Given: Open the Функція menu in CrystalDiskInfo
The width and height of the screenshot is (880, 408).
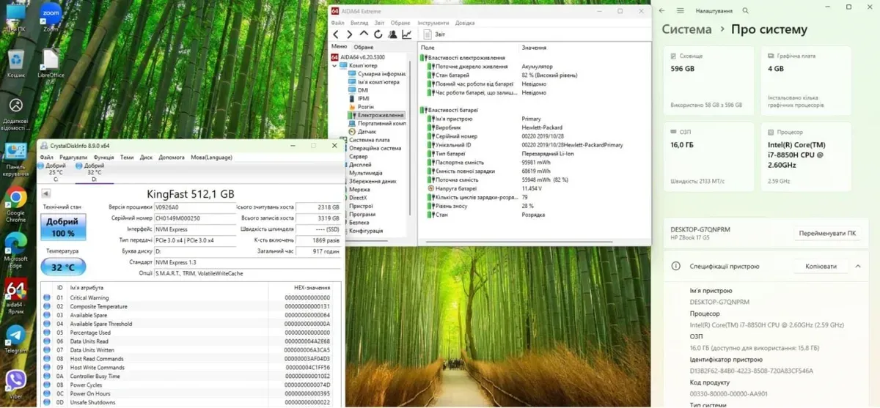Looking at the screenshot, I should pos(103,157).
